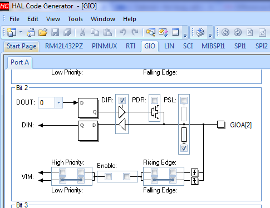
Task: Open the DOUT value dropdown
Action: pyautogui.click(x=58, y=102)
